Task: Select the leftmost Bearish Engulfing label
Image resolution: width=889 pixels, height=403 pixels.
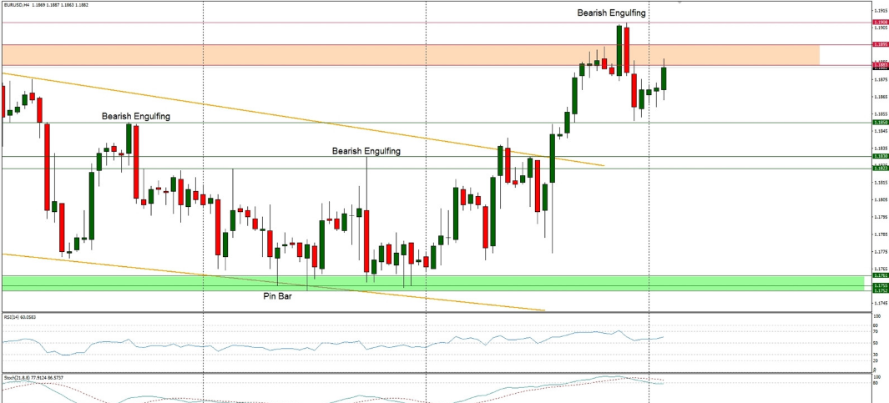Action: point(136,117)
